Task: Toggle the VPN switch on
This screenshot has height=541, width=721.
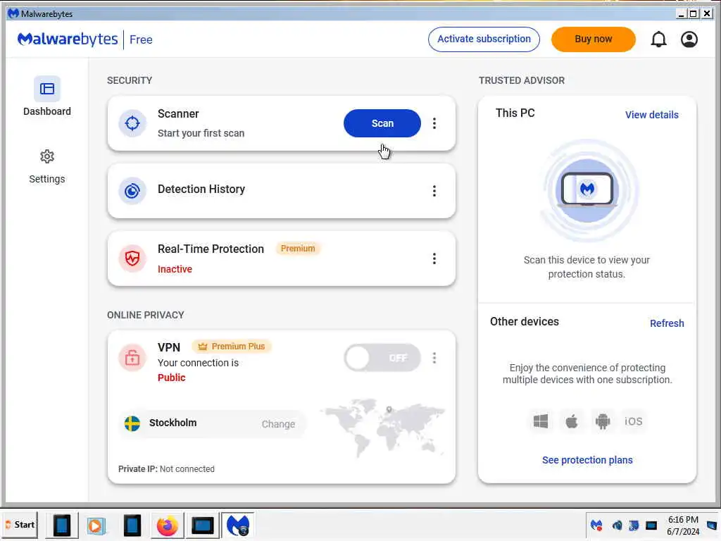Action: tap(382, 357)
